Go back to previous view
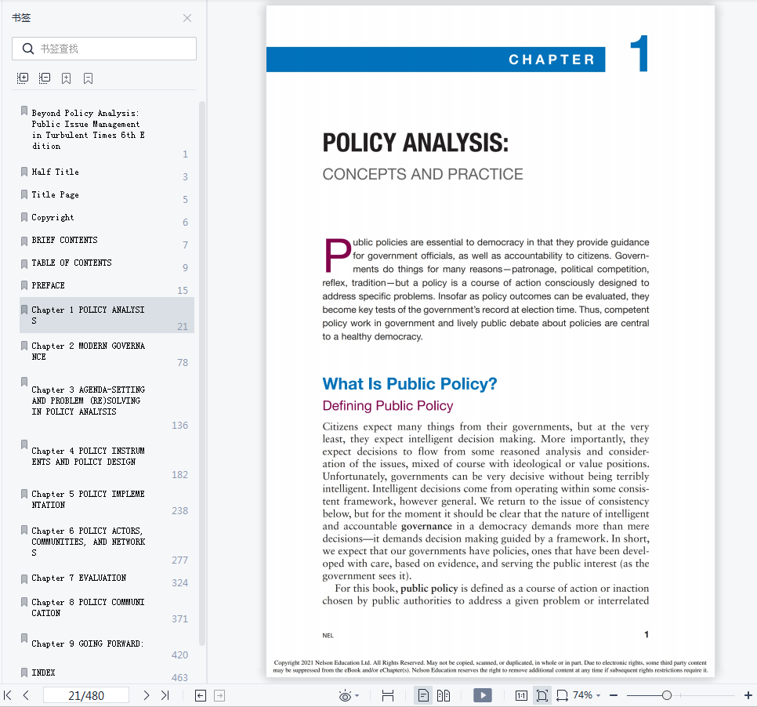Viewport: 757px width, 707px height. click(201, 695)
